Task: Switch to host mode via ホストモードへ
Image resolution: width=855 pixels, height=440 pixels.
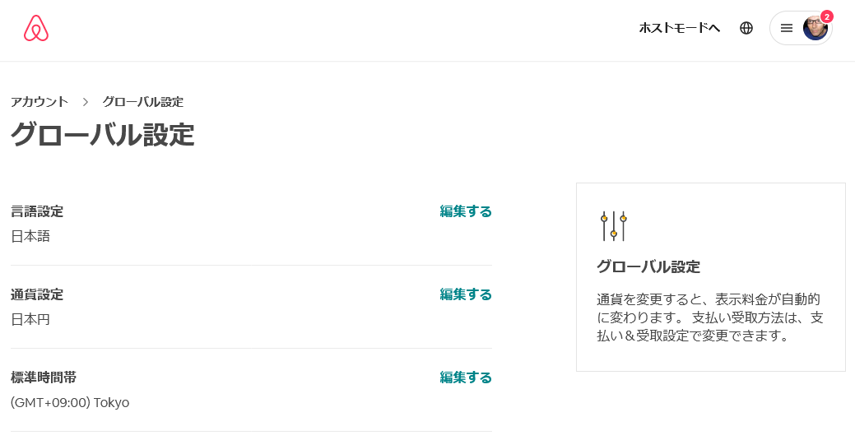Action: (x=680, y=28)
